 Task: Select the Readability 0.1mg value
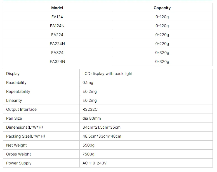[88, 83]
